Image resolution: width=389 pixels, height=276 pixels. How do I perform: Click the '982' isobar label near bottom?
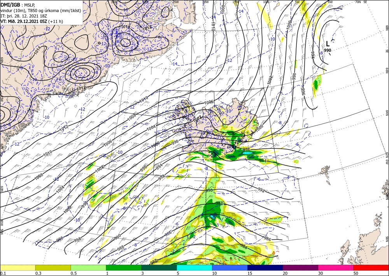coord(154,261)
